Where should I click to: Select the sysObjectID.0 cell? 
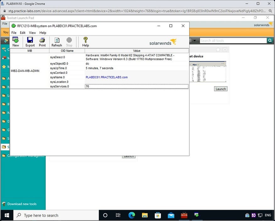tap(67, 64)
